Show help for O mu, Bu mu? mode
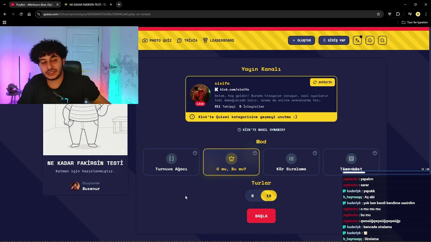 coord(255,153)
